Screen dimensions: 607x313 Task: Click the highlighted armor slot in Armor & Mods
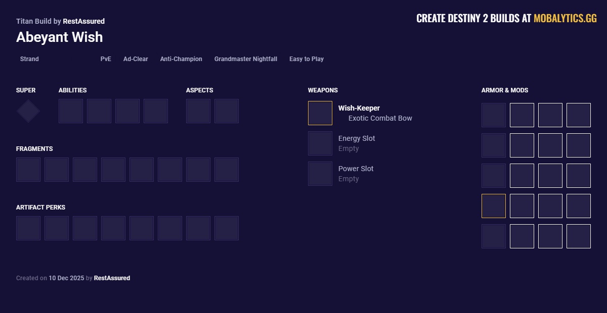pos(493,206)
